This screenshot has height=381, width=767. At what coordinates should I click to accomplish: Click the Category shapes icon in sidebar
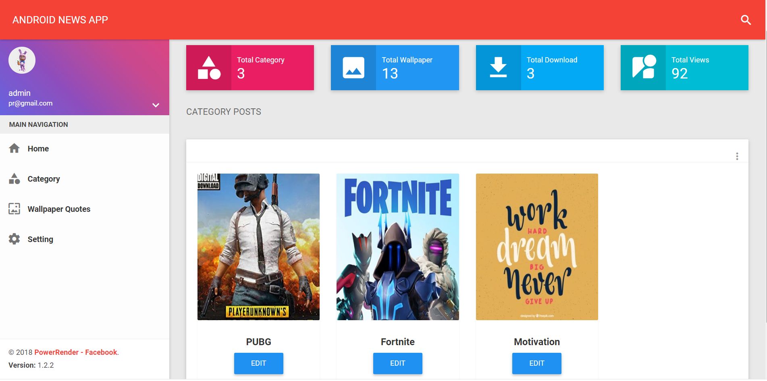[14, 178]
